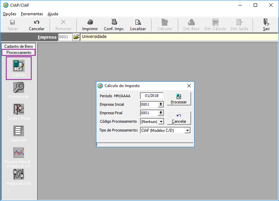This screenshot has height=201, width=279.
Task: Click the Empresa code field in the header
Action: (65, 37)
